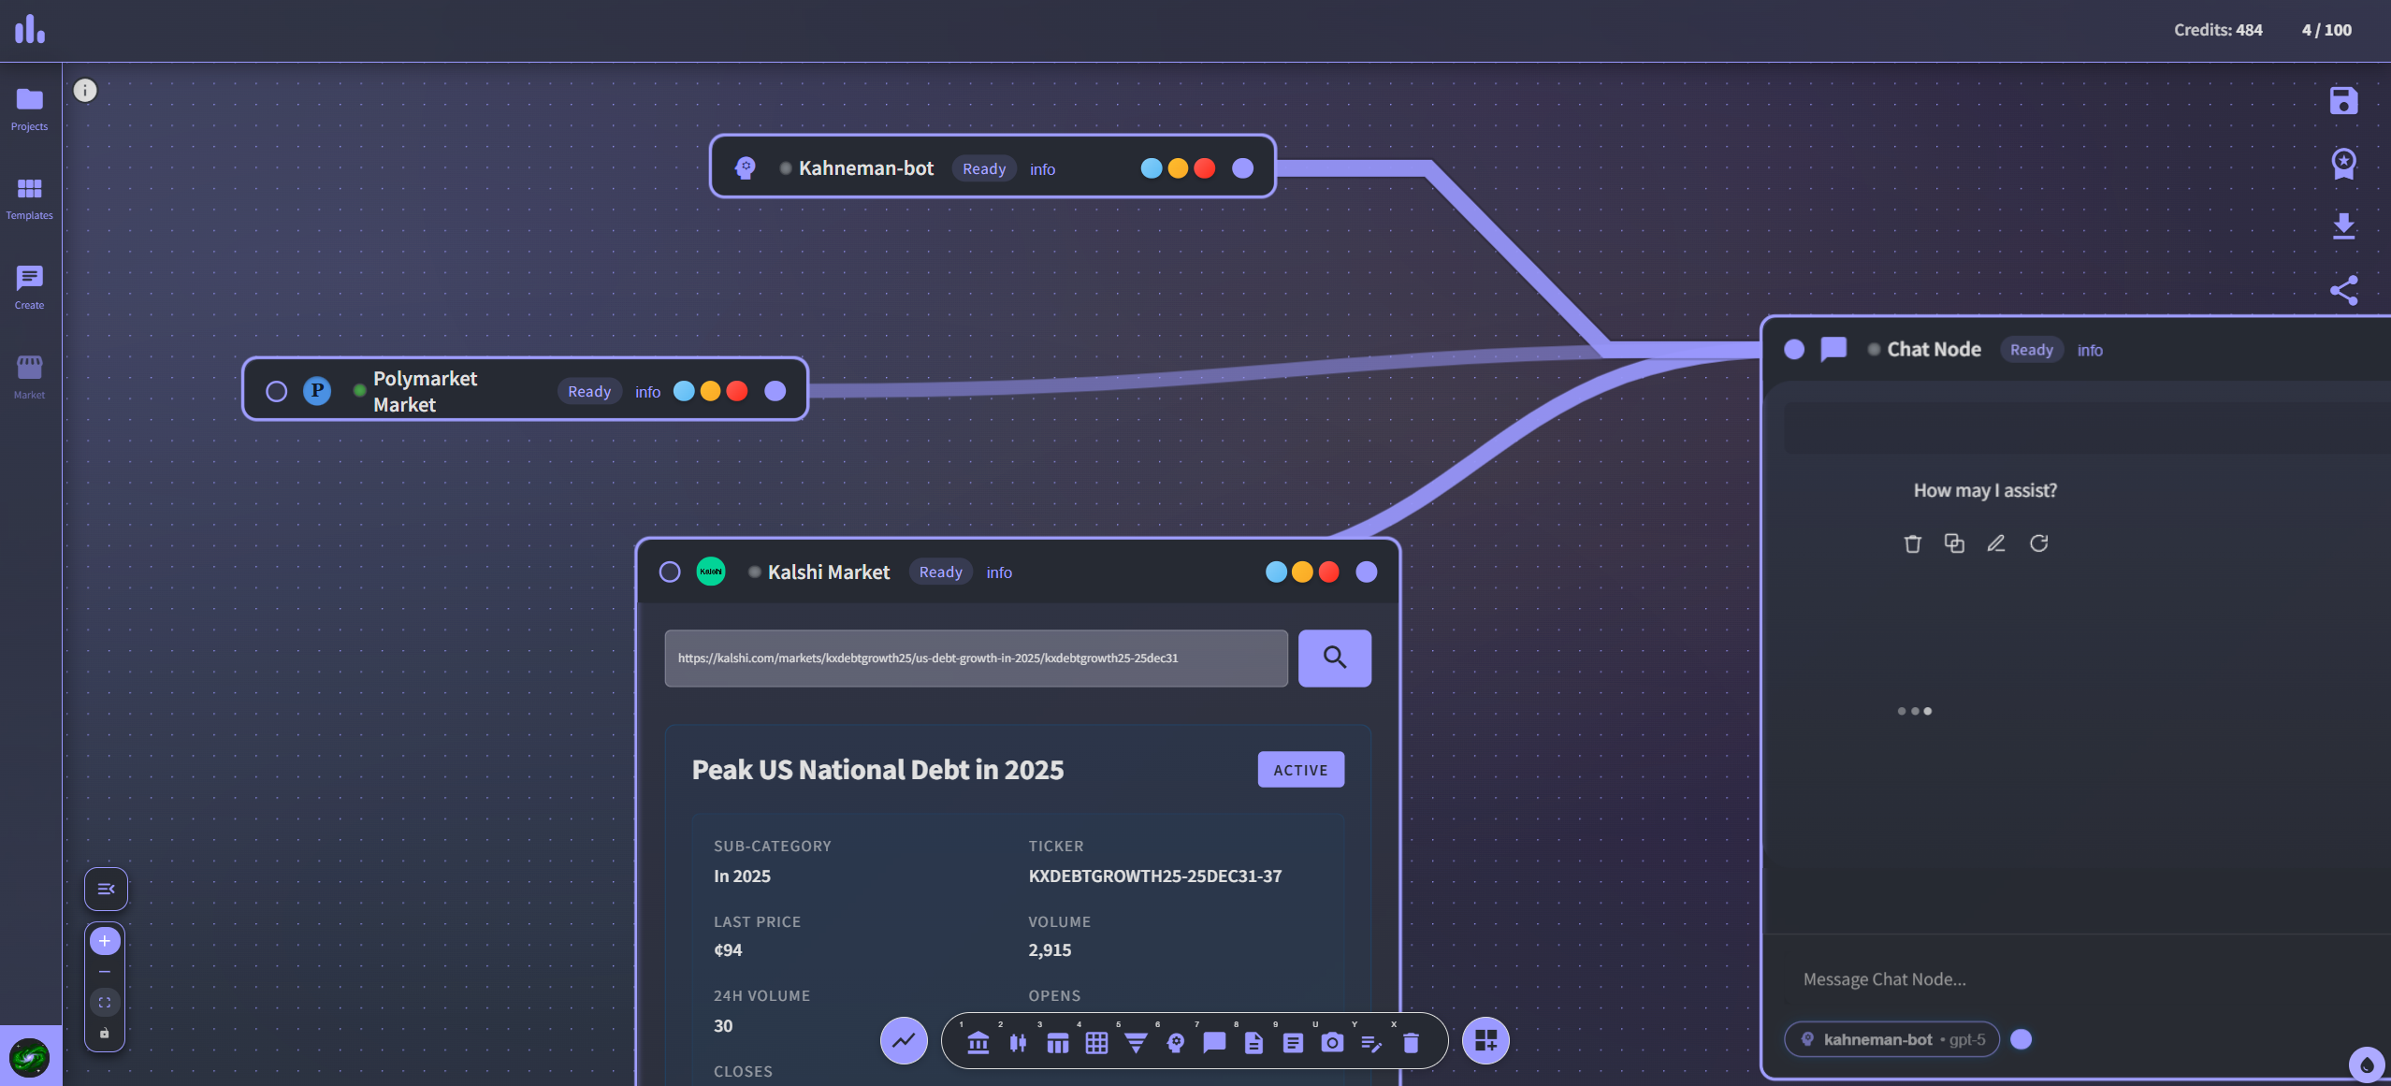Screen dimensions: 2391x1086
Task: Select the chat bubble tool (shortcut 7)
Action: click(x=1214, y=1041)
